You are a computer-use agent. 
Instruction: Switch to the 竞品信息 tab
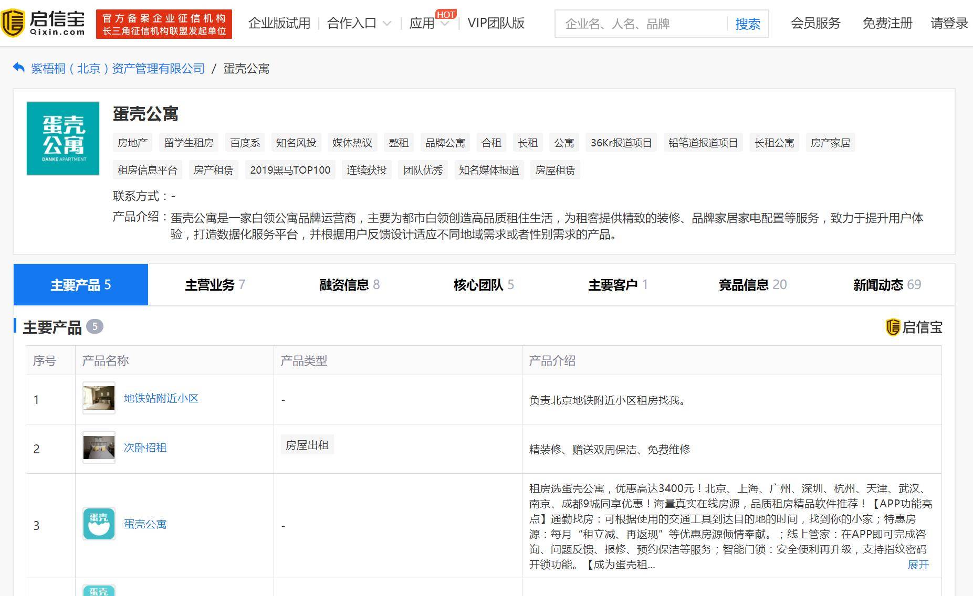point(753,284)
